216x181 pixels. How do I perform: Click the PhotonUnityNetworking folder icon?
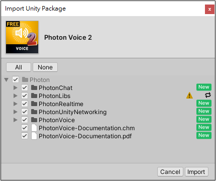click(34, 112)
